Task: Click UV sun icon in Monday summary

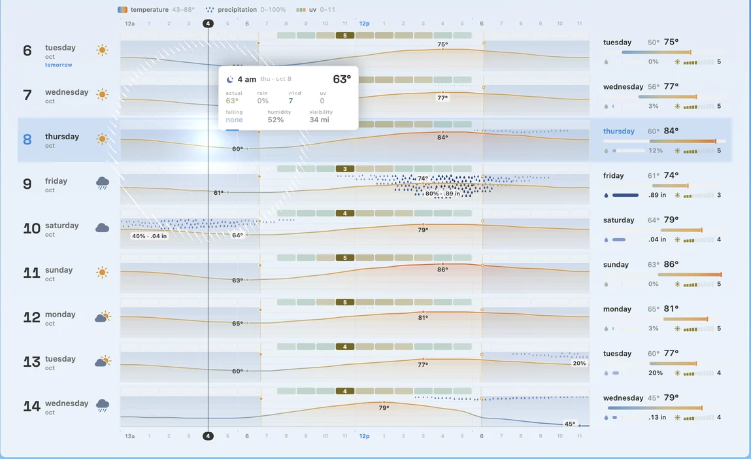Action: tap(677, 329)
